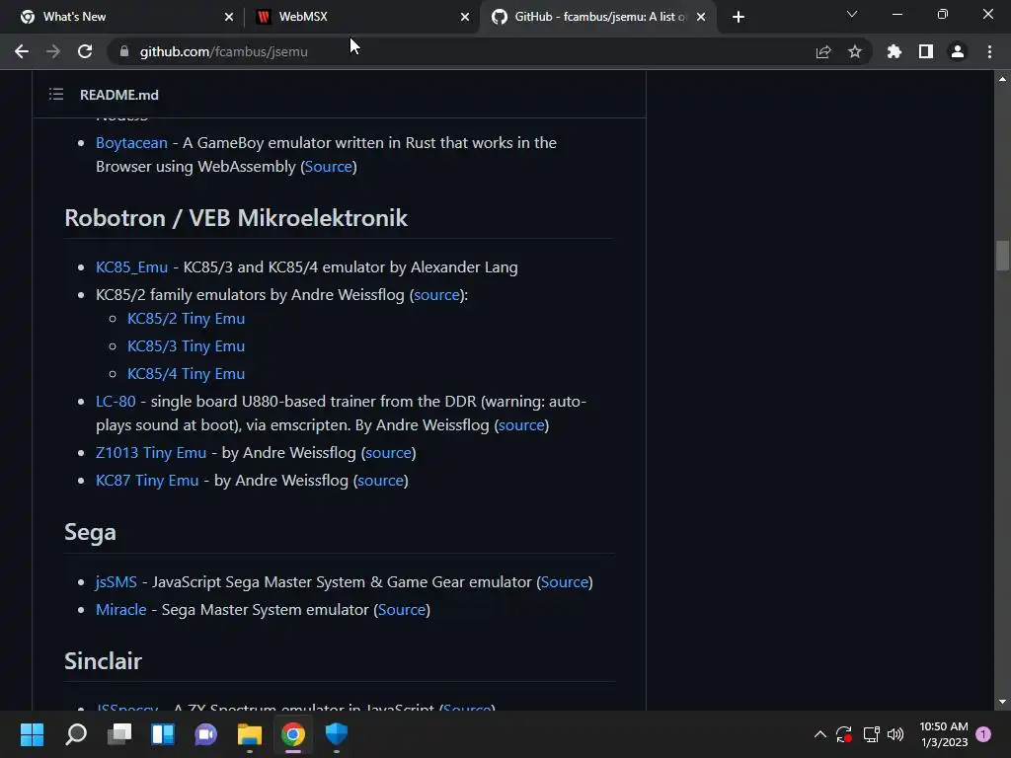Open Windows taskbar search
This screenshot has width=1011, height=758.
point(76,734)
